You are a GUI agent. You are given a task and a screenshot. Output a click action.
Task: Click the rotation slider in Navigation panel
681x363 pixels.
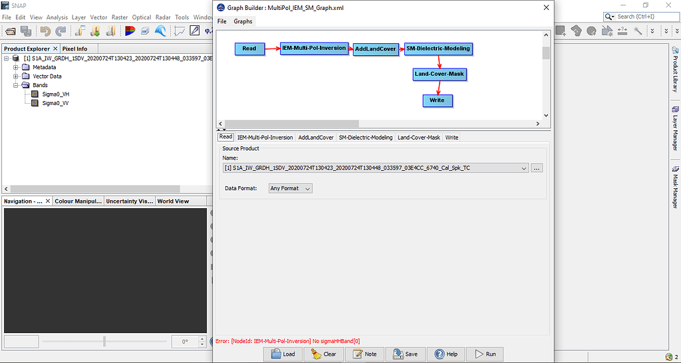[104, 341]
